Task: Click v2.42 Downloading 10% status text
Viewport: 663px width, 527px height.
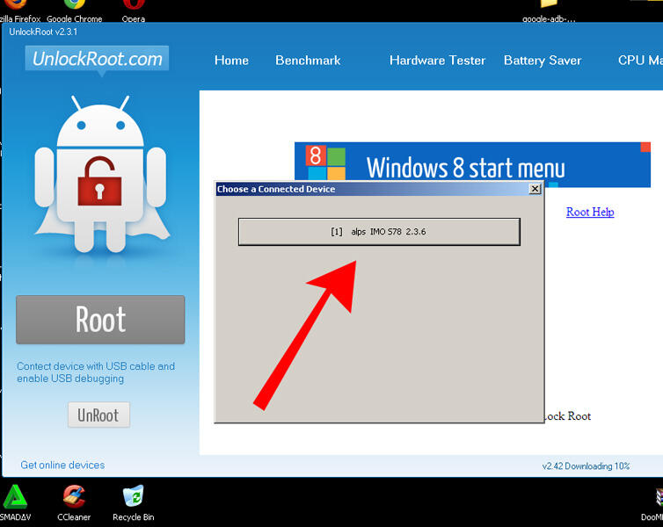Action: pyautogui.click(x=586, y=466)
